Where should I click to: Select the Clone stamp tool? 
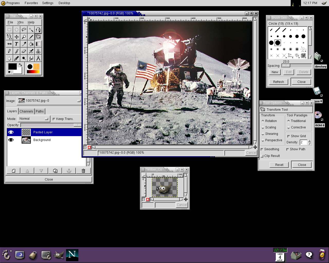click(x=38, y=51)
